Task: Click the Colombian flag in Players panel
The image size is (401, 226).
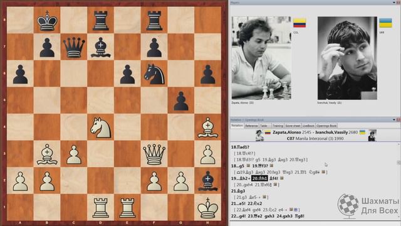Action: tap(299, 23)
